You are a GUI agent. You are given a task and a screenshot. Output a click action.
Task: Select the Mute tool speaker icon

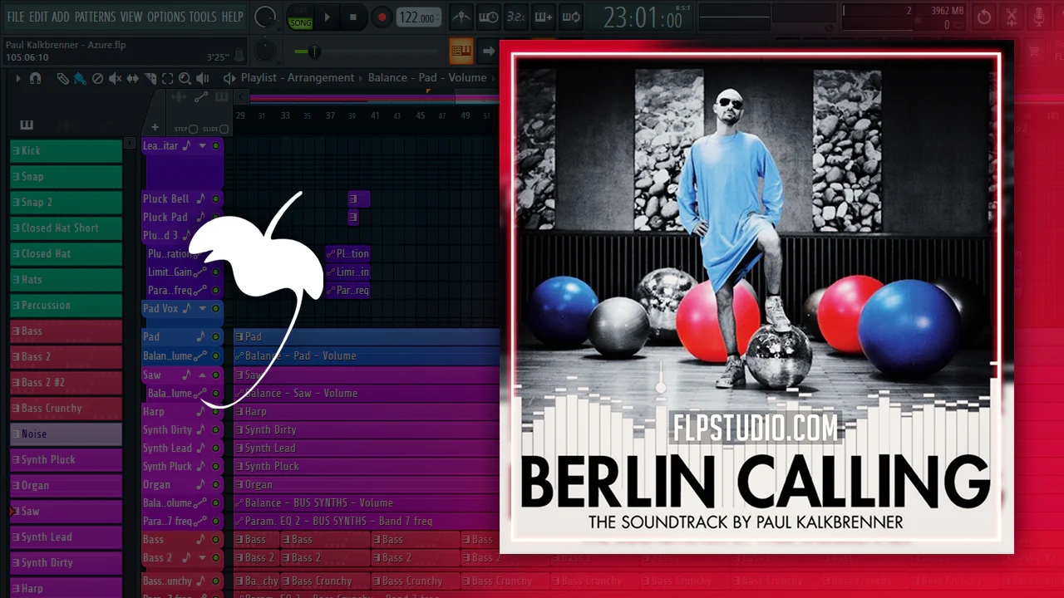point(115,78)
